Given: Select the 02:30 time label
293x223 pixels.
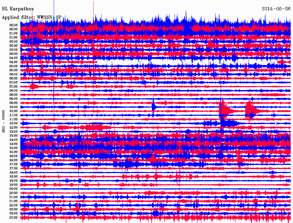Looking at the screenshot, I should [x=13, y=45].
